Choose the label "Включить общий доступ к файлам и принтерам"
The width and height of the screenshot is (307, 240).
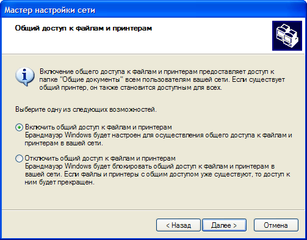point(98,127)
